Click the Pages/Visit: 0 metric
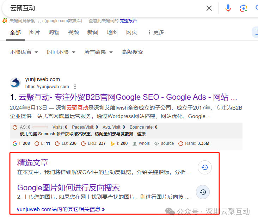The image size is (258, 222). tap(85, 127)
